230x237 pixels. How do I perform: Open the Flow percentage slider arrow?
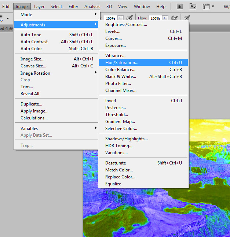point(165,18)
